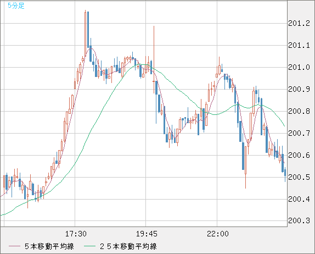315x254 pixels.
Task: Click the 200.8 price axis label
Action: 299,111
